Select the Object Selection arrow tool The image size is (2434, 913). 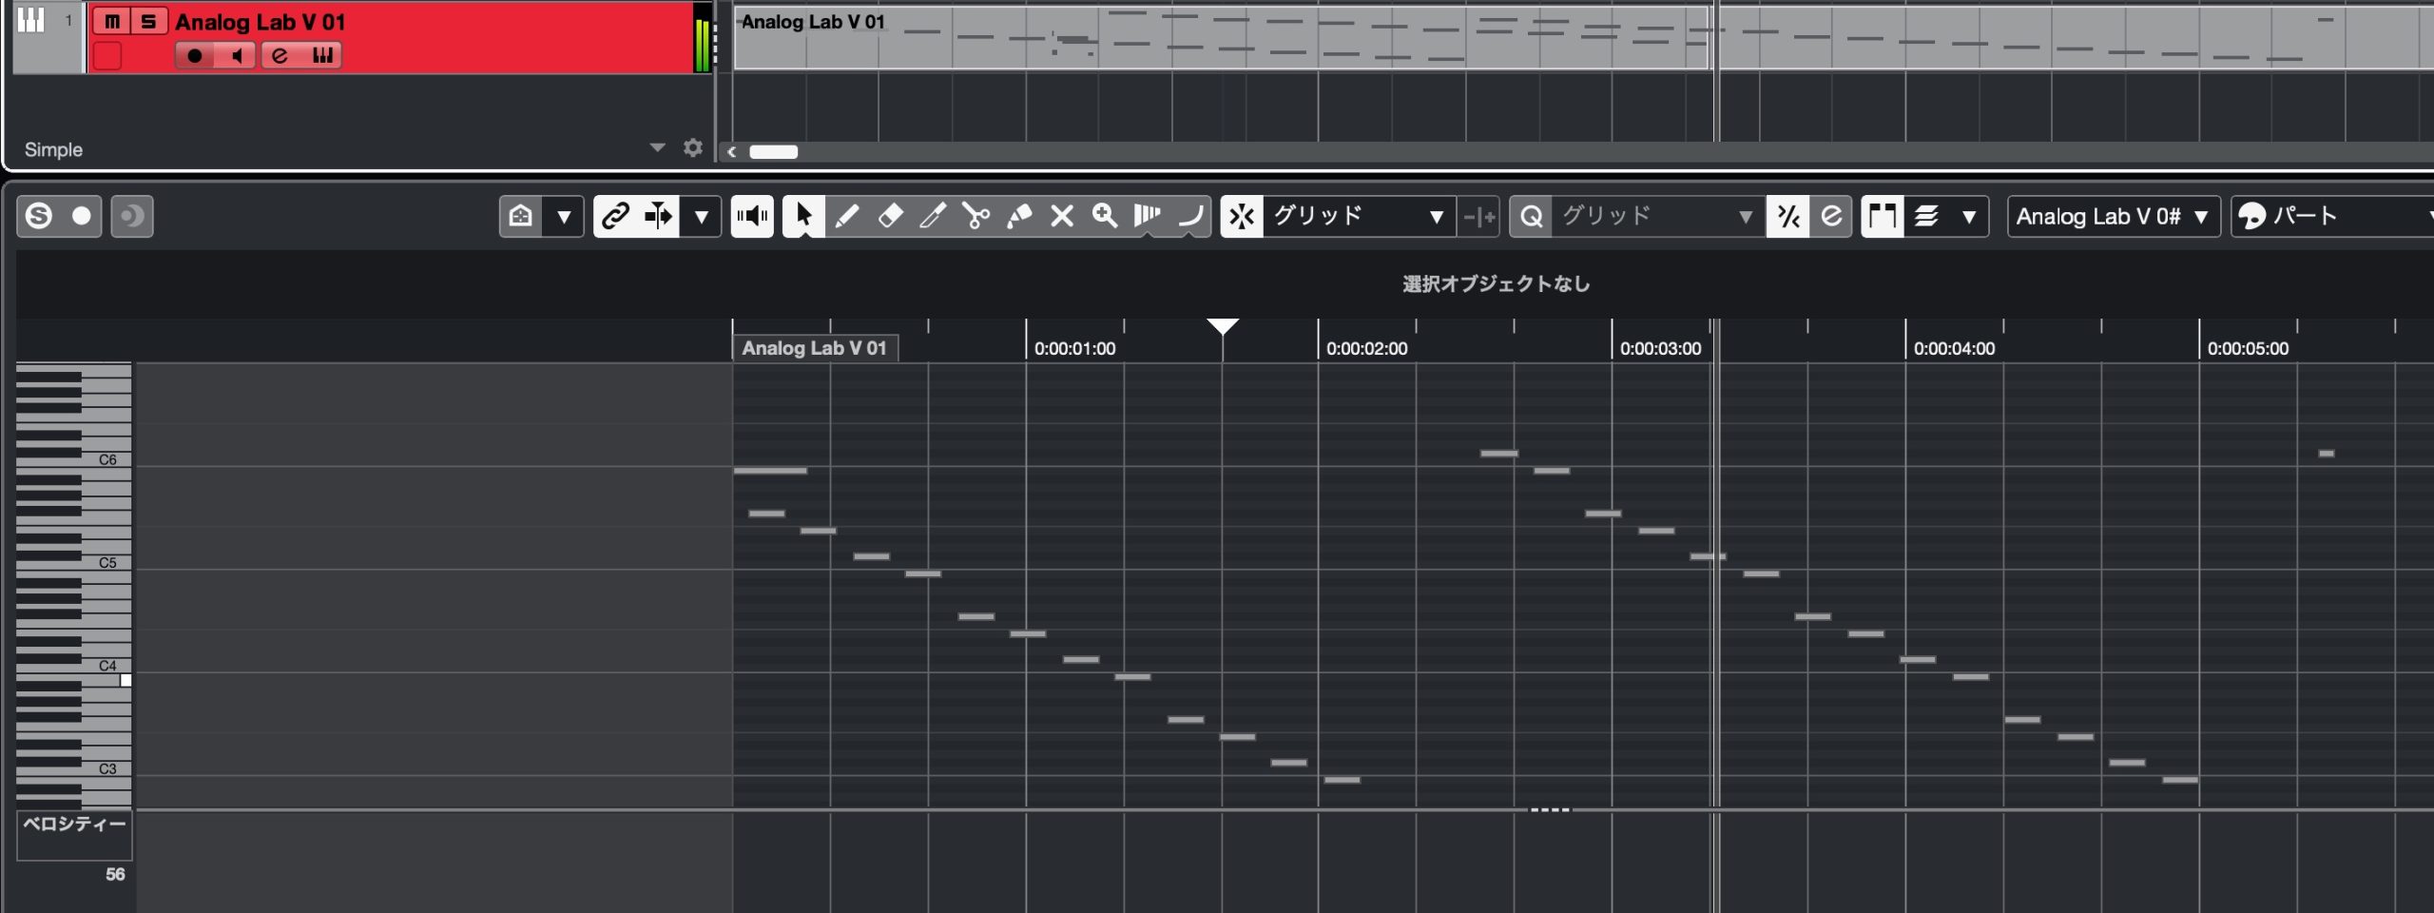pyautogui.click(x=803, y=216)
